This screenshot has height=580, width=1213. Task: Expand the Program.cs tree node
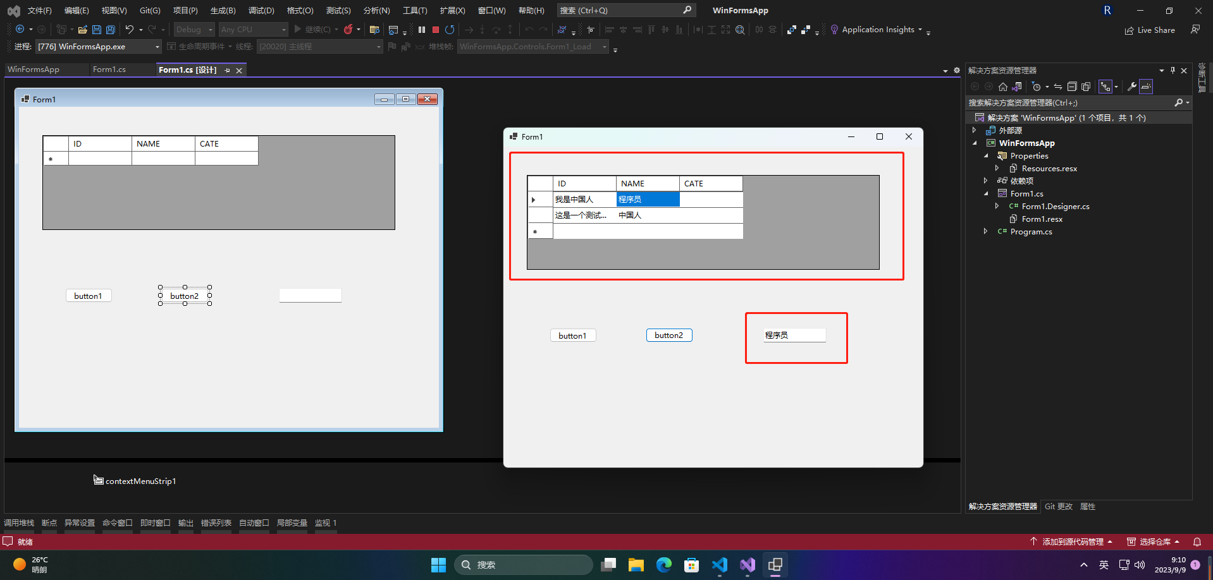click(985, 232)
